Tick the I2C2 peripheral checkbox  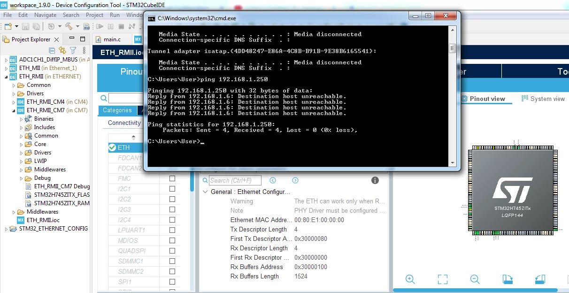tap(172, 199)
